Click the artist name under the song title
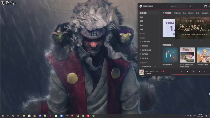This screenshot has width=210, height=118. click(x=148, y=74)
